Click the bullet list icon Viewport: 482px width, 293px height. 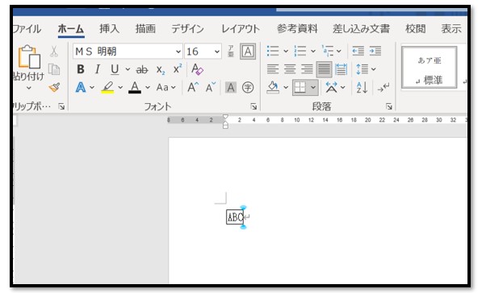(x=273, y=51)
